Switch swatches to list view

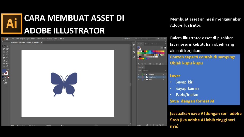pos(162,48)
